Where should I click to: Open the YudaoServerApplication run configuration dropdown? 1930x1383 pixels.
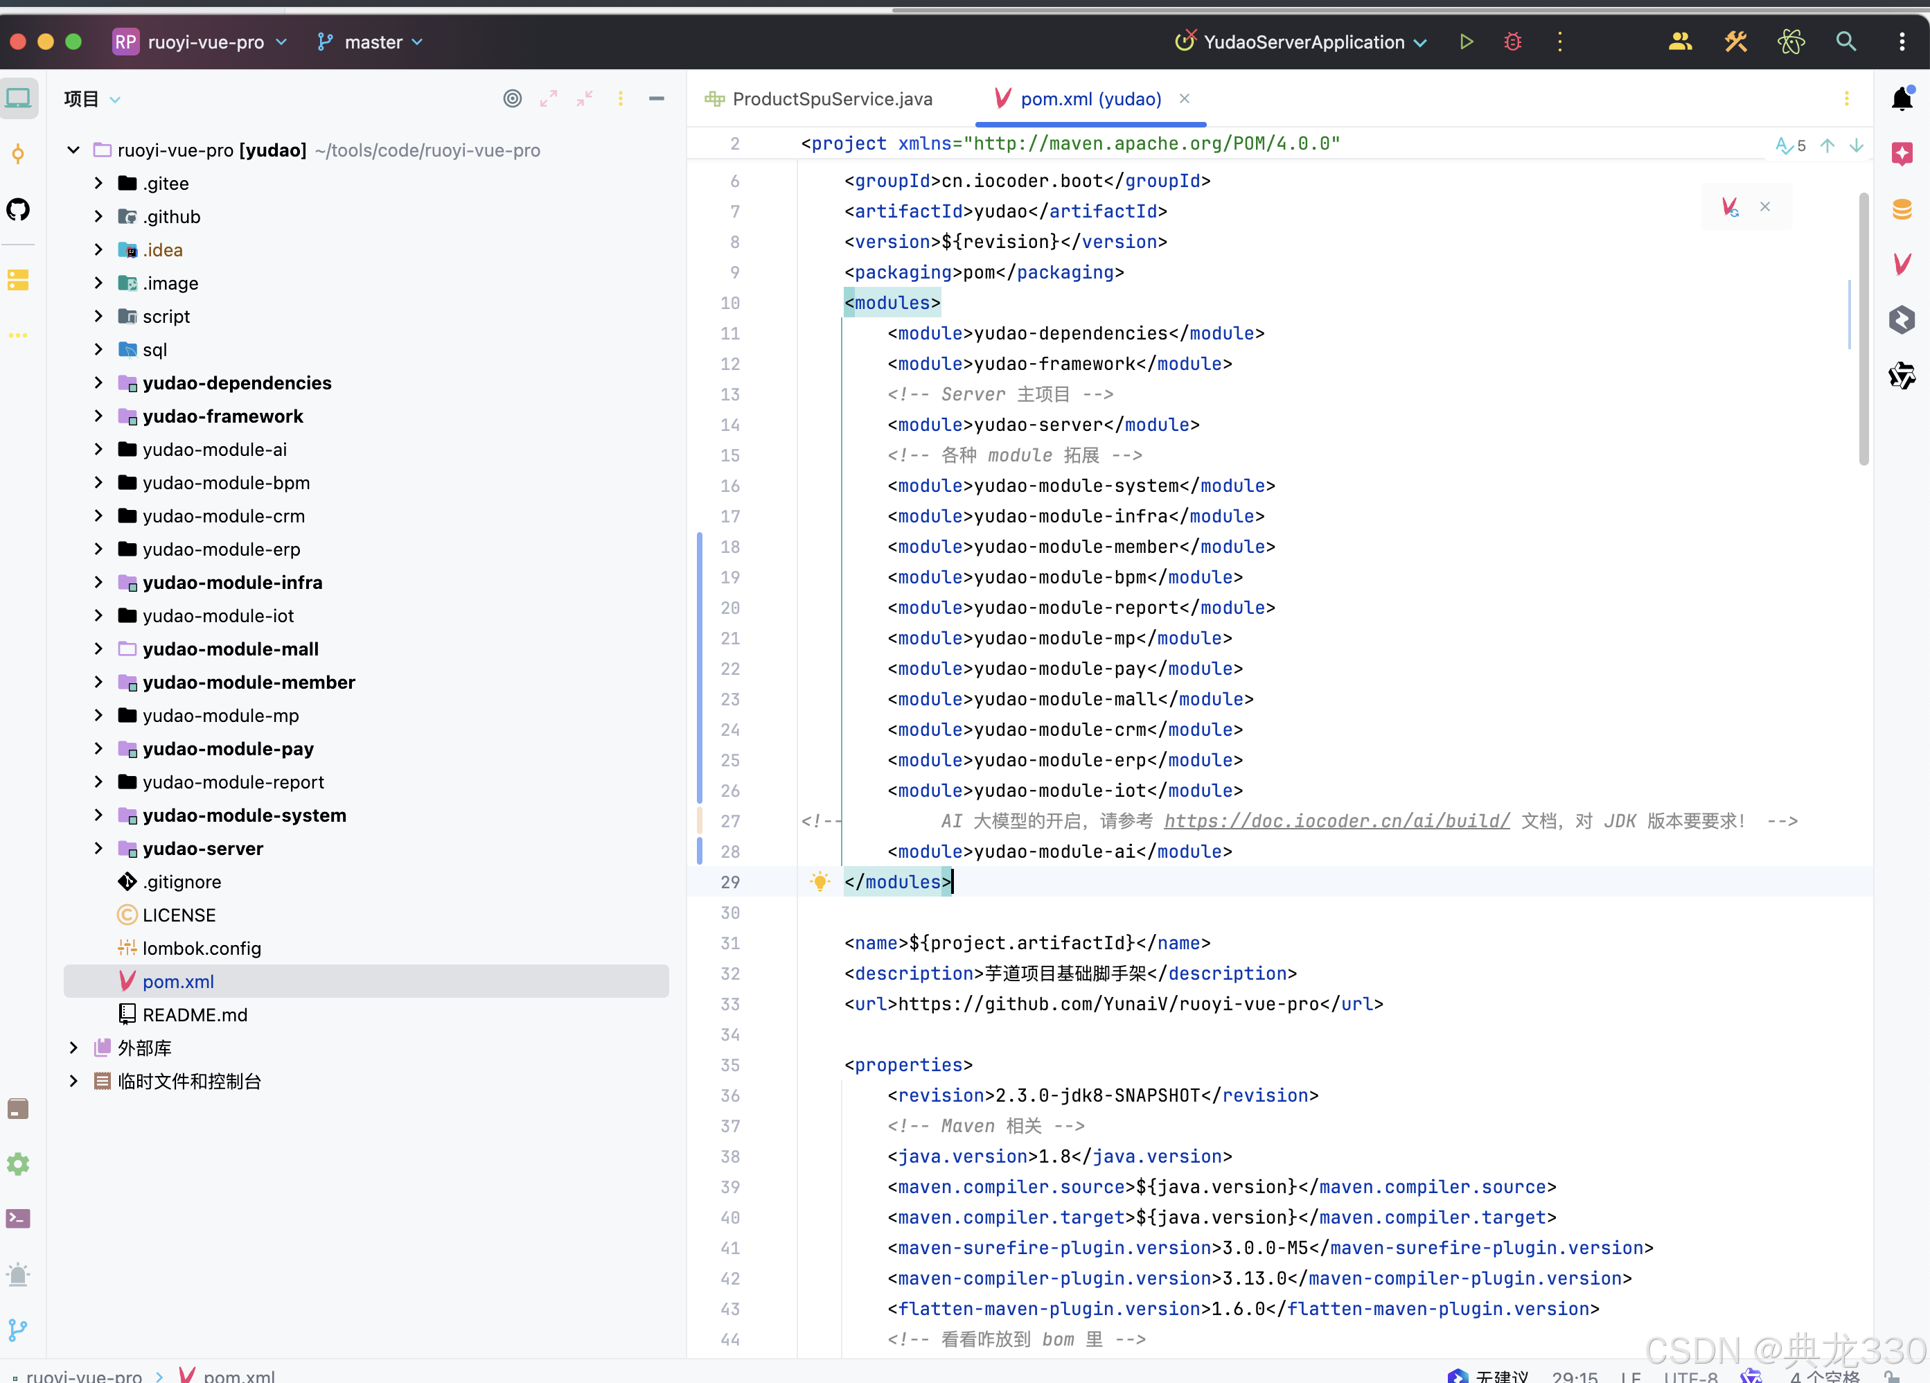(x=1302, y=42)
